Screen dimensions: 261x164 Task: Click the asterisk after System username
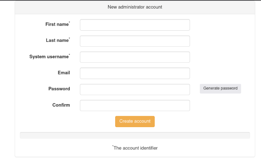click(69, 55)
